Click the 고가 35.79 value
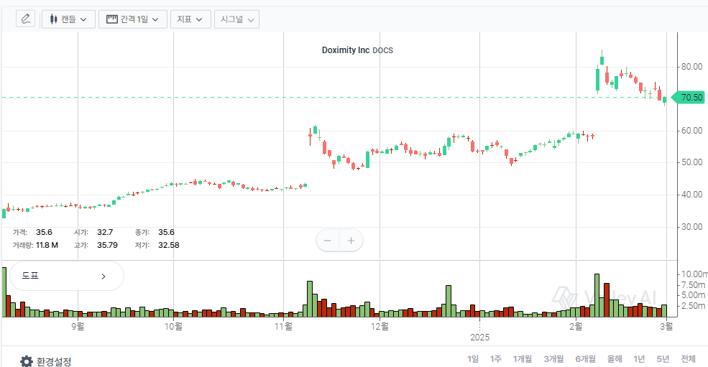Screen dimensions: 708x367 point(108,245)
